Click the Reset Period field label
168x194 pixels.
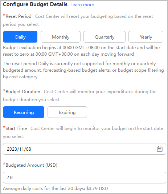point(19,16)
